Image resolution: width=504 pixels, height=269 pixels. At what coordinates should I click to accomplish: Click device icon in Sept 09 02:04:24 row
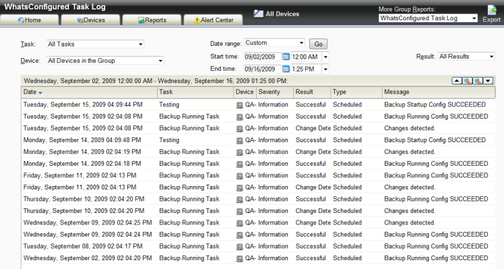coord(239,235)
